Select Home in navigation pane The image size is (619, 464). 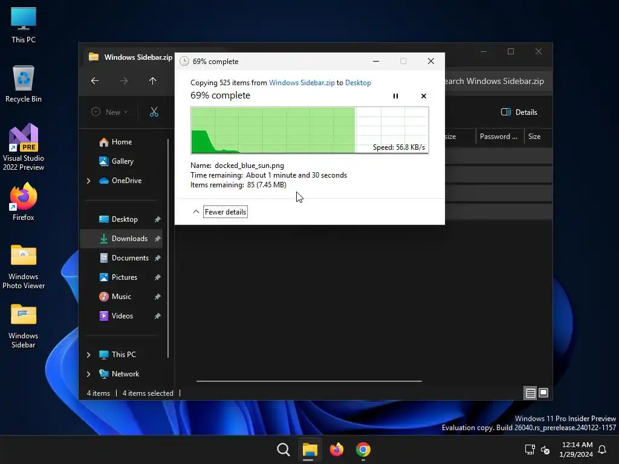coord(122,142)
